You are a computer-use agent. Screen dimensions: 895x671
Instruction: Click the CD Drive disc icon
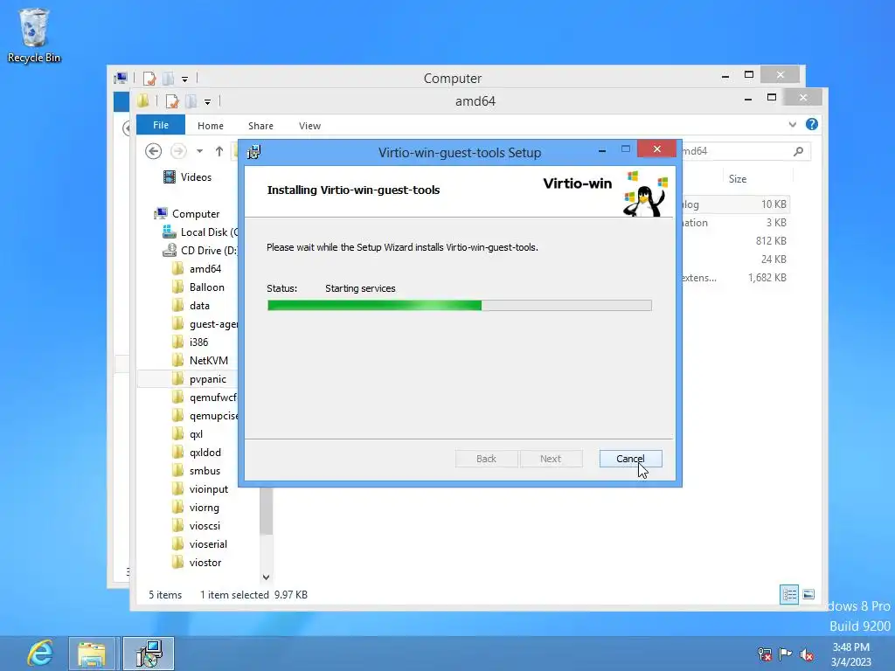pyautogui.click(x=170, y=250)
